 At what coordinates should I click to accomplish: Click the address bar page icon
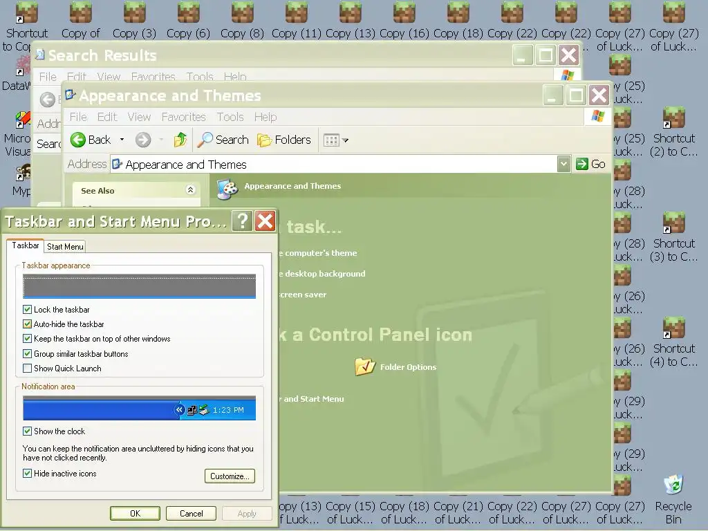pos(117,164)
